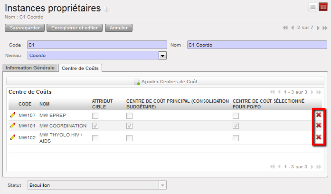Viewport: 331px width, 194px height.
Task: Remove MW COORDINATION with red X icon
Action: pyautogui.click(x=319, y=126)
